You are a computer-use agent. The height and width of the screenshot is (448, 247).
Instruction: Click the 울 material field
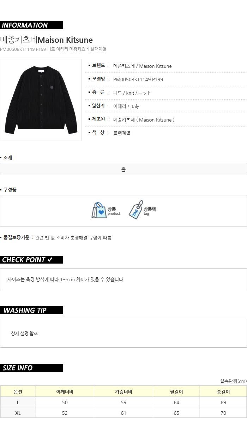pyautogui.click(x=123, y=169)
